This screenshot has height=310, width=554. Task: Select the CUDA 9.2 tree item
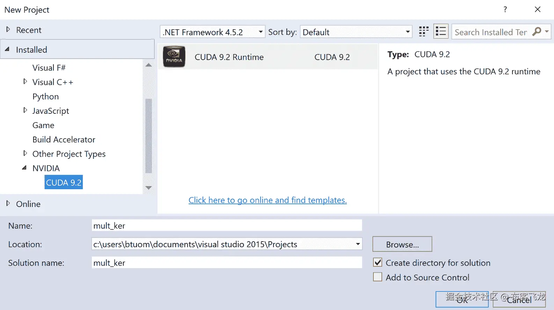click(x=64, y=182)
